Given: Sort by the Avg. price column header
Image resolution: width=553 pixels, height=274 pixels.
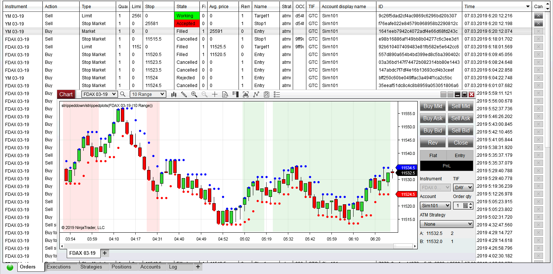Looking at the screenshot, I should 223,7.
